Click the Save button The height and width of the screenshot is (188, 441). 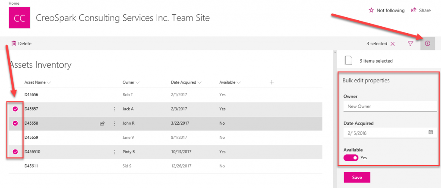pyautogui.click(x=357, y=177)
